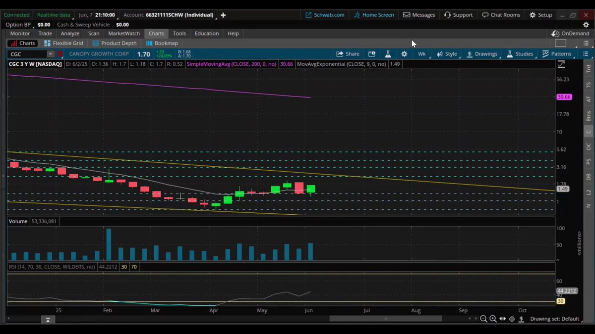Open Support
The image size is (595, 334).
click(458, 15)
